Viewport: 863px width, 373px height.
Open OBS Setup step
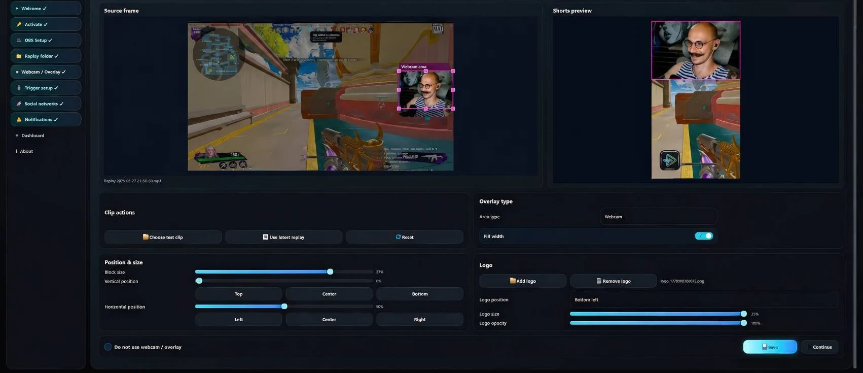pos(46,40)
